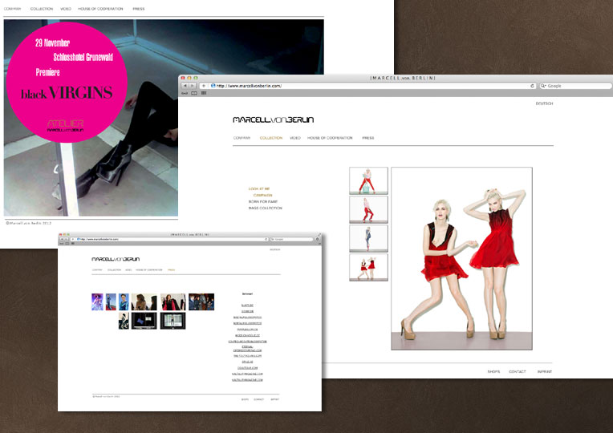Click the search magnifier dropdown in Google field
This screenshot has height=433, width=613.
pos(543,86)
